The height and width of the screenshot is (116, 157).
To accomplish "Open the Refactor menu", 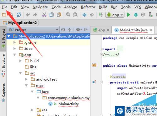I will click(x=88, y=7).
